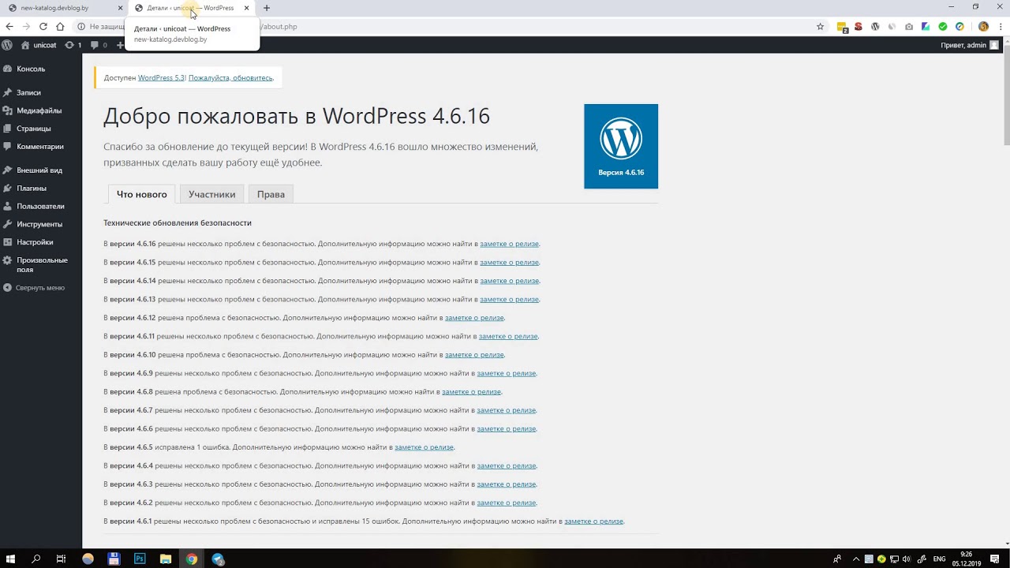The image size is (1010, 568).
Task: Open the floppy disk app on taskbar
Action: coord(114,559)
